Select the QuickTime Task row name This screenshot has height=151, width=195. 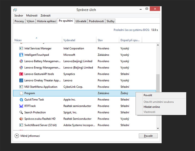tap(34, 100)
